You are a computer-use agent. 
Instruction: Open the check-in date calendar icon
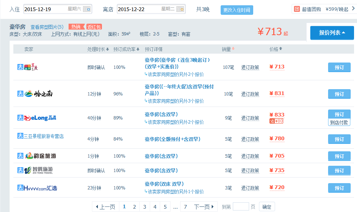tap(86, 9)
